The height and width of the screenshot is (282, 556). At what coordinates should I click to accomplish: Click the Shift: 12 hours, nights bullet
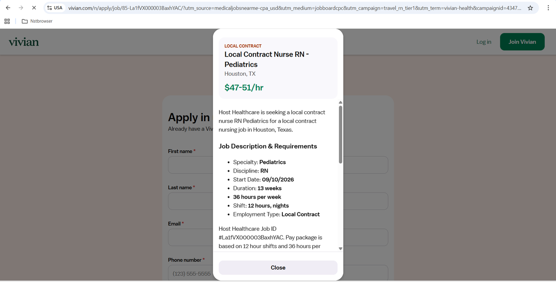pyautogui.click(x=261, y=206)
